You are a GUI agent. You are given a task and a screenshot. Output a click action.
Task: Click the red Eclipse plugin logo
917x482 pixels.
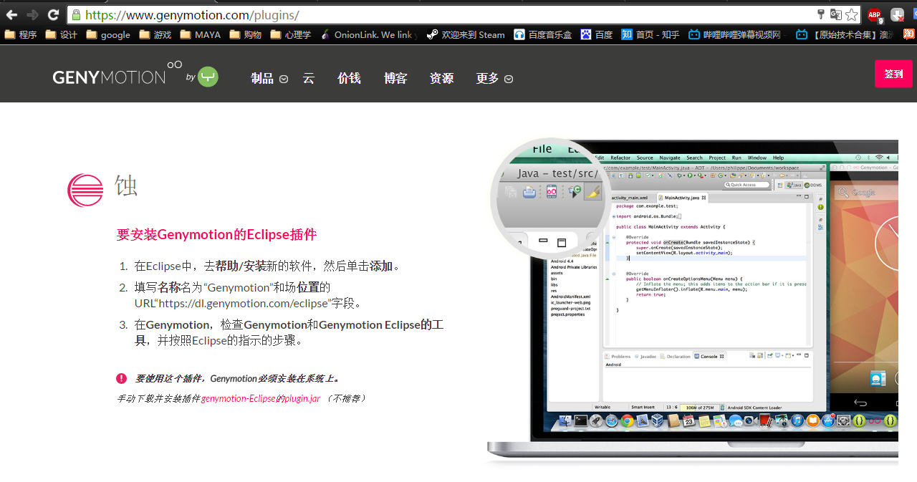pyautogui.click(x=85, y=191)
